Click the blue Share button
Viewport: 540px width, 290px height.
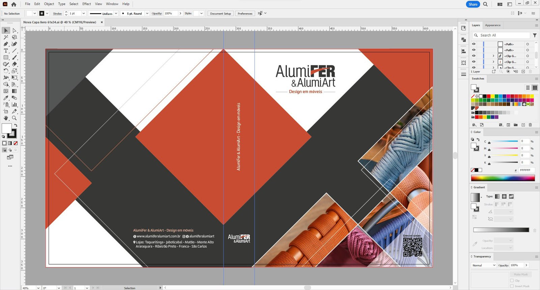(473, 4)
